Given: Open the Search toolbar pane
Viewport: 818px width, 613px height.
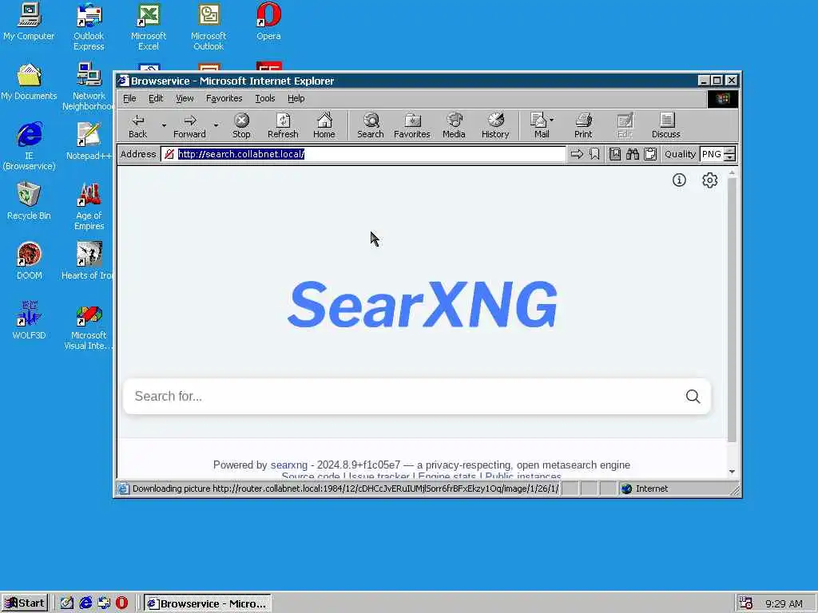Looking at the screenshot, I should coord(371,126).
